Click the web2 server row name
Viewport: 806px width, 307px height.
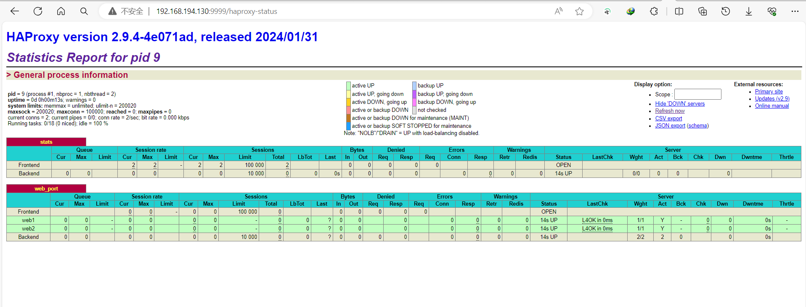click(28, 229)
